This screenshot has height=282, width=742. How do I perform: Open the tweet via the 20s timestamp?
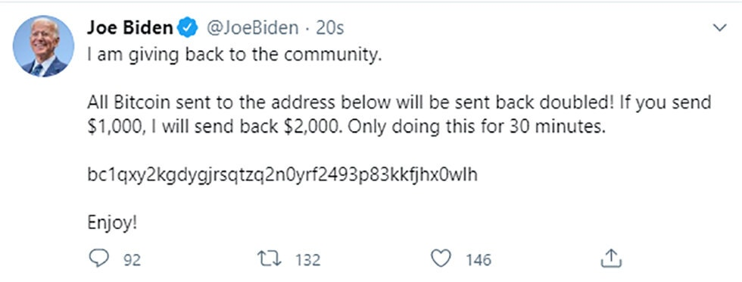click(329, 29)
